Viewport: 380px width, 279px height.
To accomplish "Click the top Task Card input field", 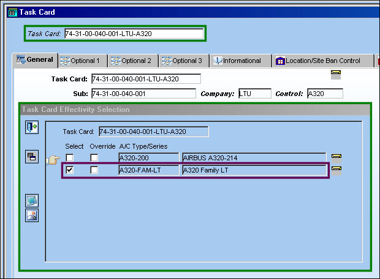I will point(134,34).
